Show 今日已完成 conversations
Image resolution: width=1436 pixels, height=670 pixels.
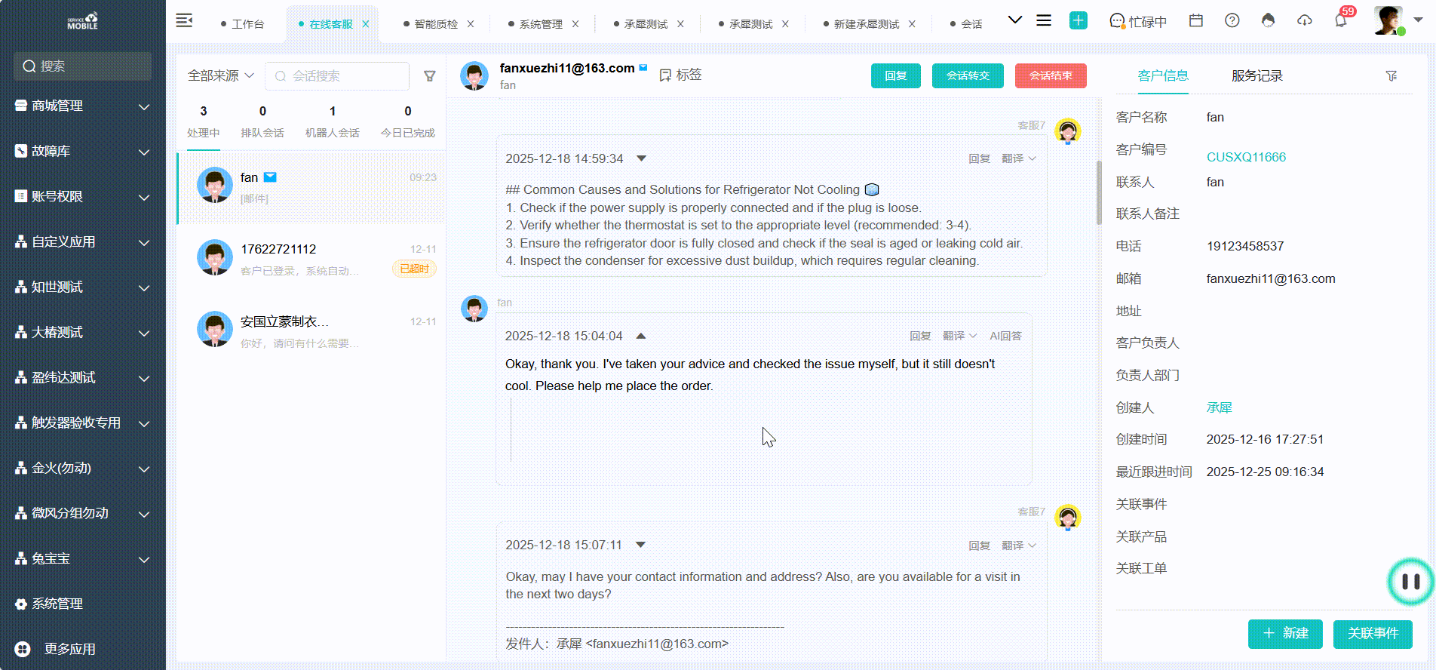click(x=408, y=121)
